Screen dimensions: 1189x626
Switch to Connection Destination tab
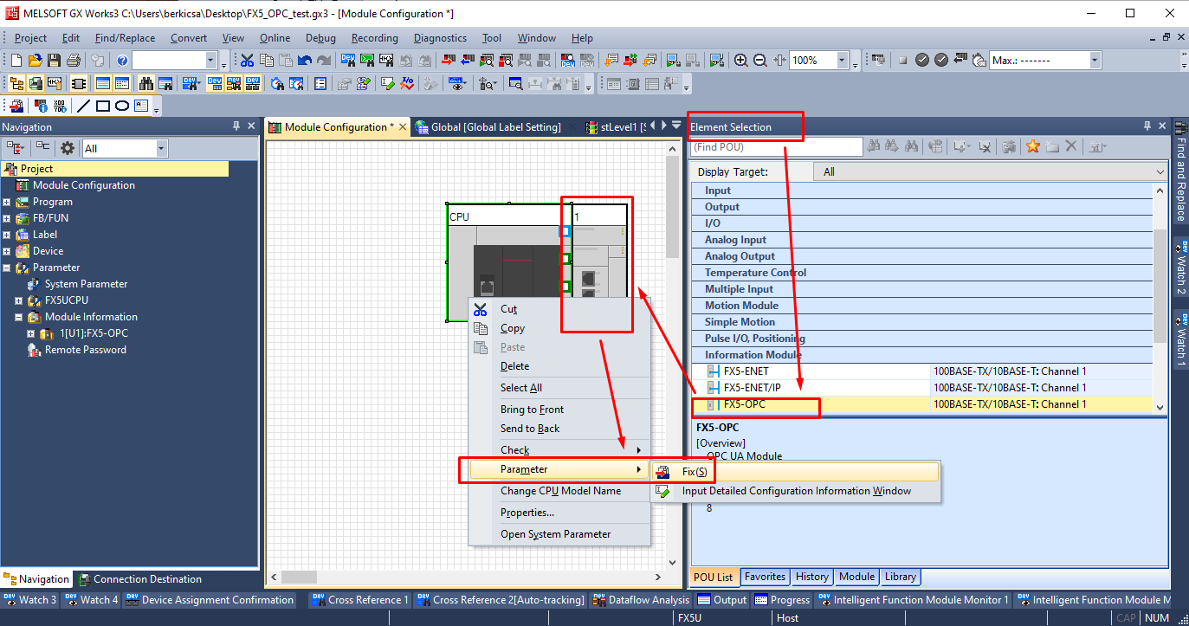coord(140,579)
